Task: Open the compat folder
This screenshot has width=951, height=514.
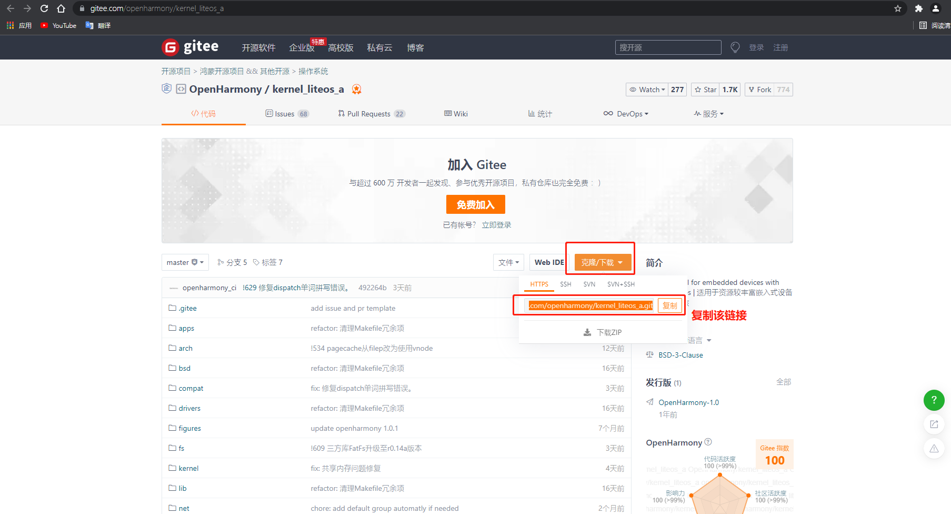Action: 191,388
